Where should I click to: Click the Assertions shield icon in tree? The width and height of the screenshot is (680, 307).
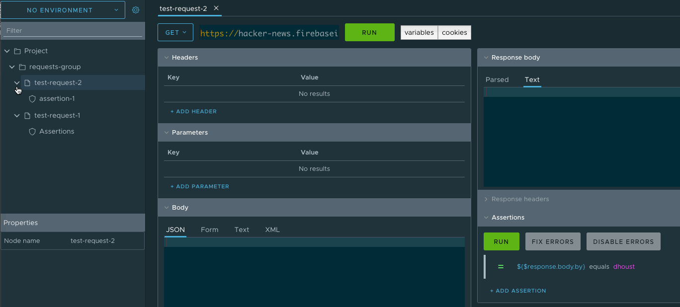click(x=32, y=132)
